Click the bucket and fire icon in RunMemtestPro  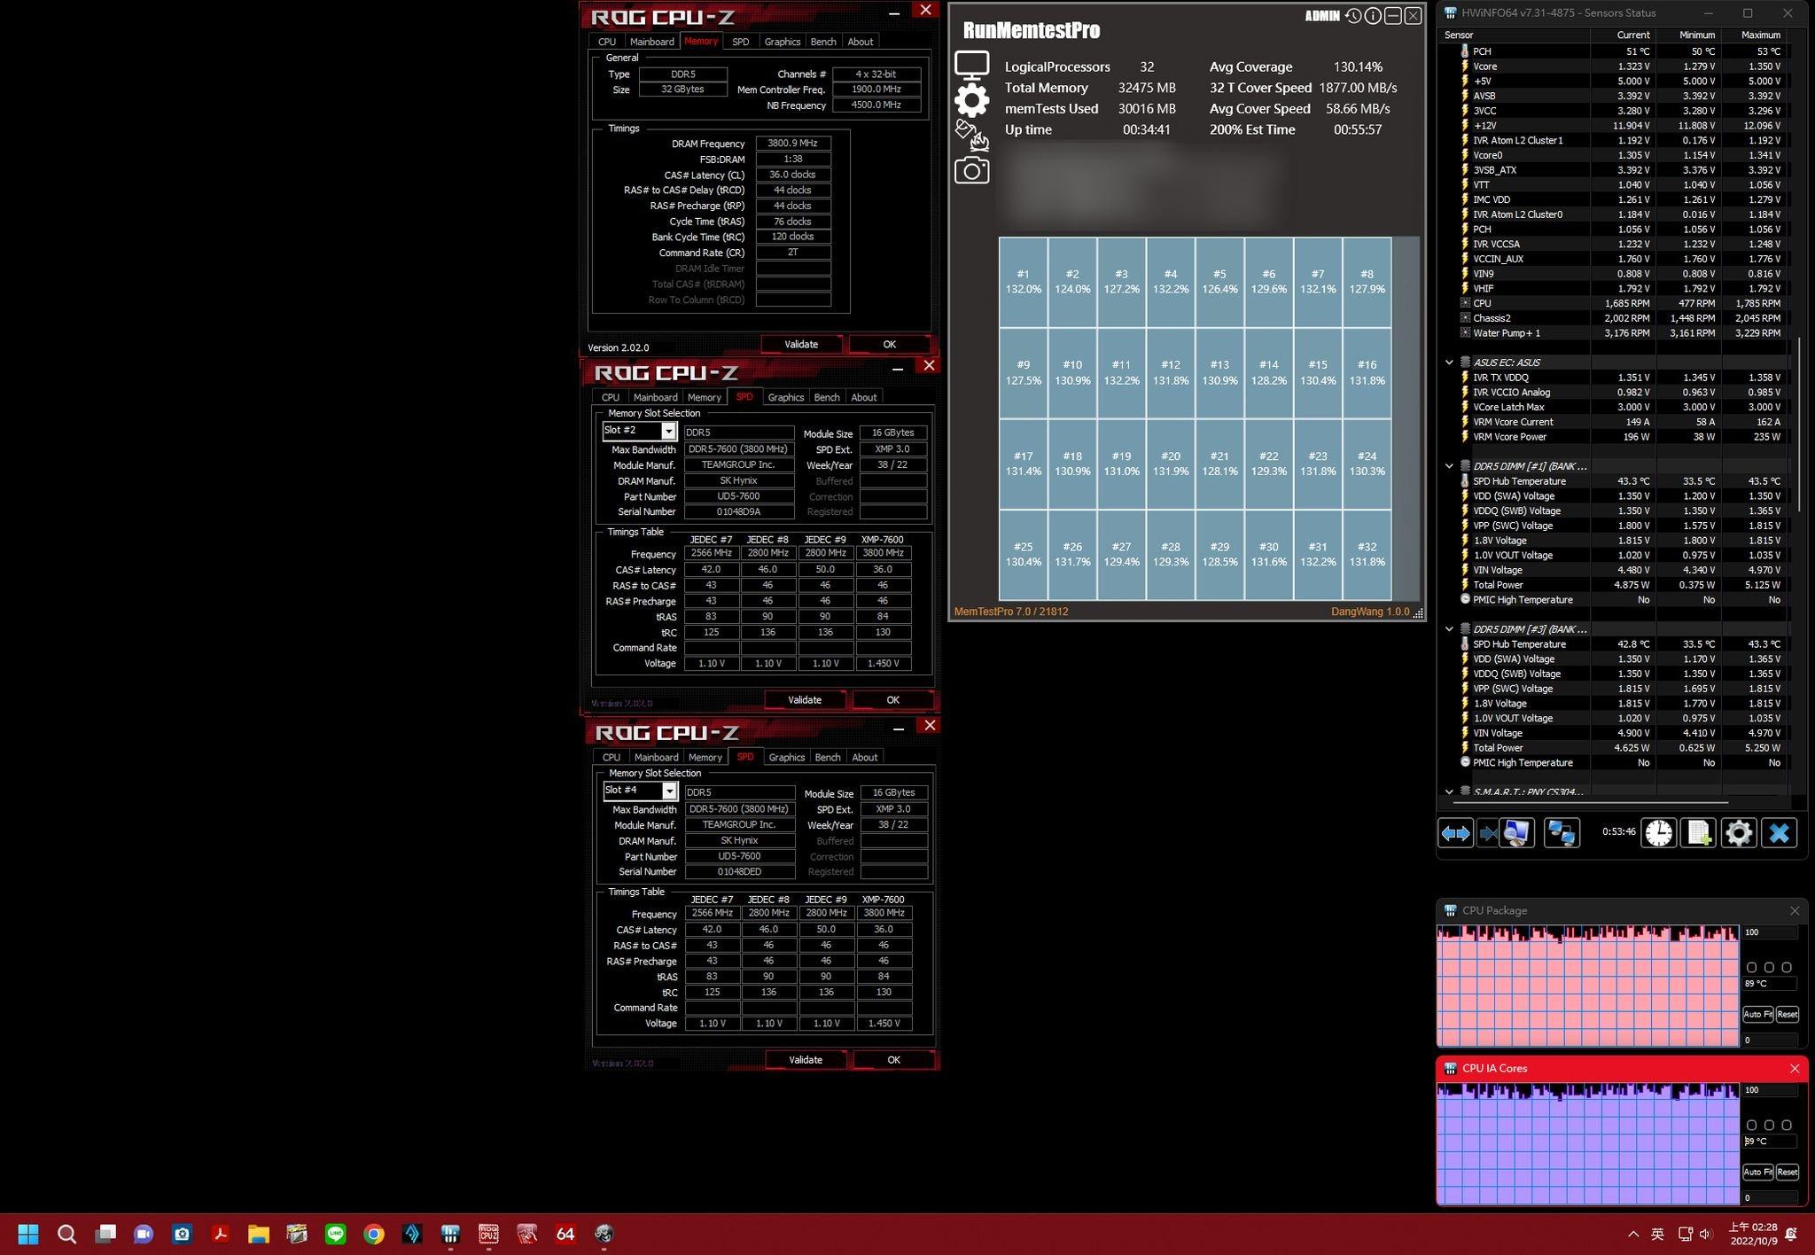971,136
